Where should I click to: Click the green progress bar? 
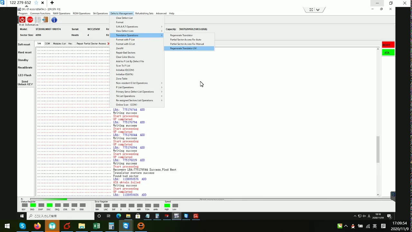pyautogui.click(x=49, y=199)
